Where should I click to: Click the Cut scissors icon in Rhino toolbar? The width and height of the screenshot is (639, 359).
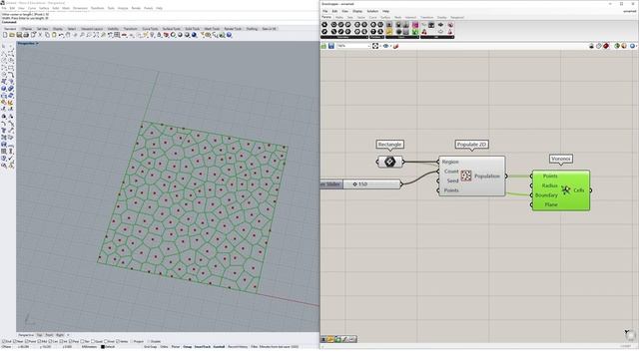[x=40, y=35]
